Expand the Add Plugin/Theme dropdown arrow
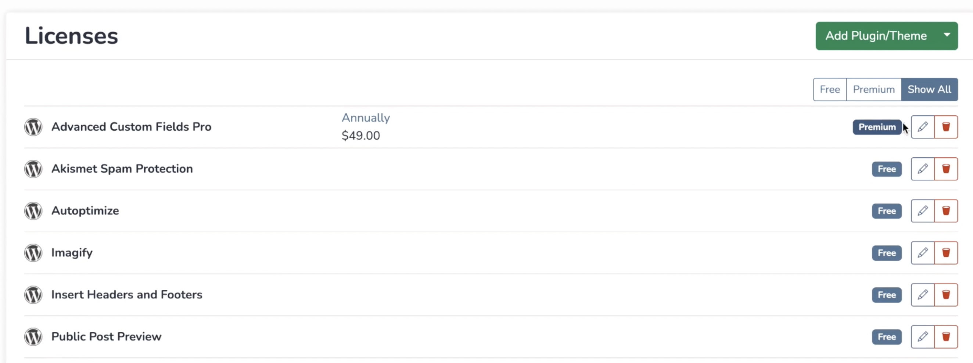Image resolution: width=973 pixels, height=363 pixels. click(947, 36)
